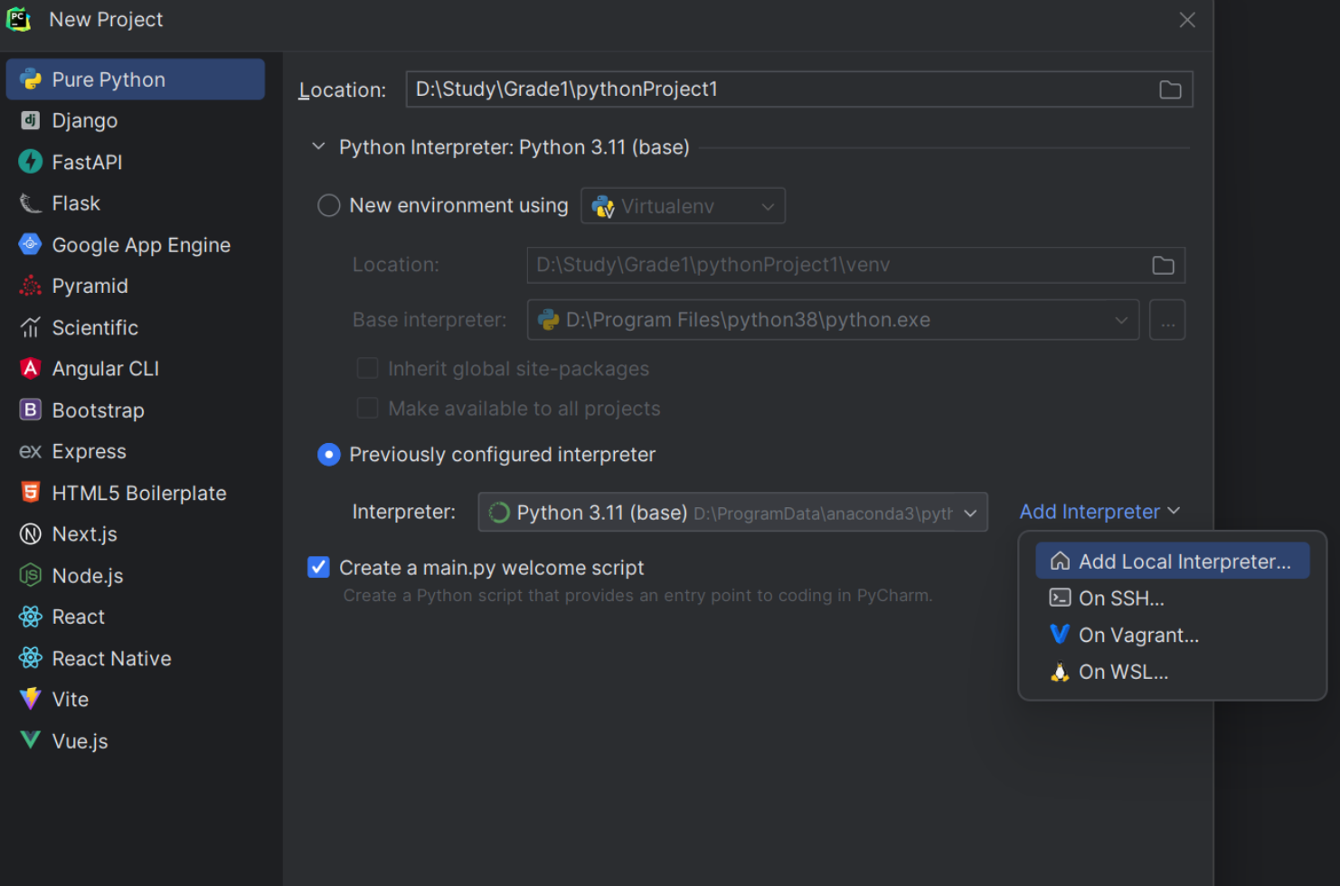1340x886 pixels.
Task: Toggle Make available to all projects checkbox
Action: pos(367,409)
